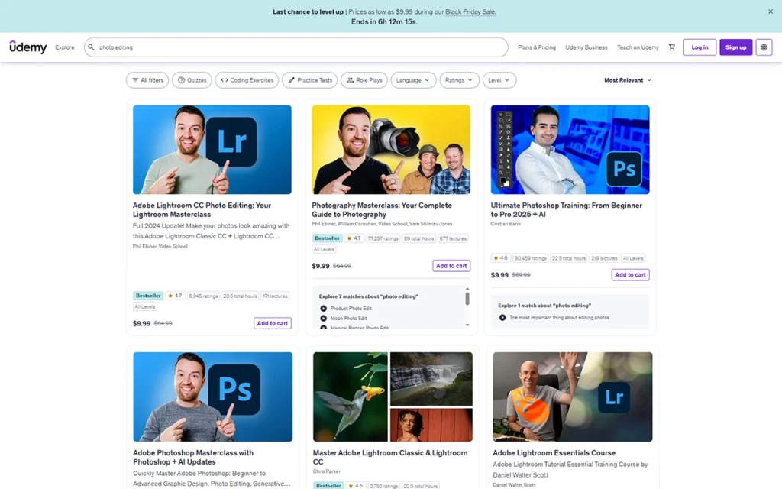Screen dimensions: 782x489
Task: Open the Black Friday Sale link
Action: (x=470, y=11)
